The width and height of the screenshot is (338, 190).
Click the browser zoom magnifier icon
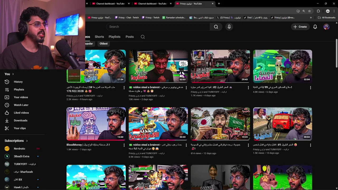304,11
